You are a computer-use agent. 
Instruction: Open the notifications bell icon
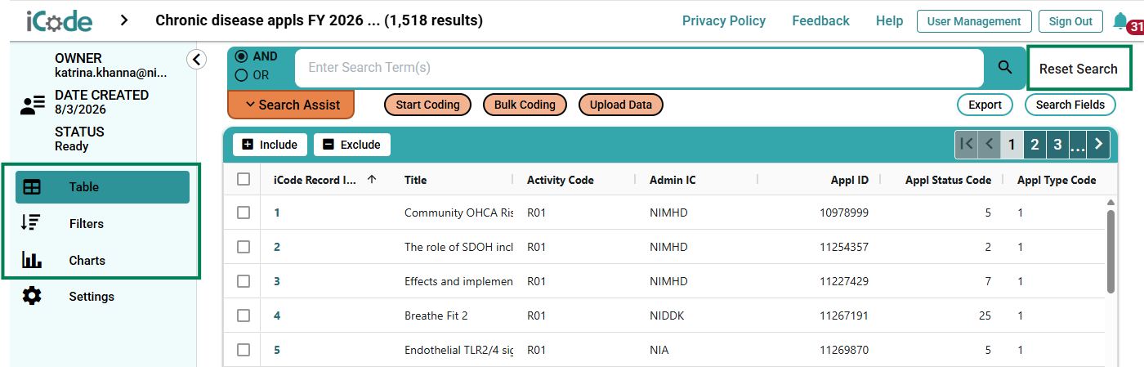[1120, 21]
